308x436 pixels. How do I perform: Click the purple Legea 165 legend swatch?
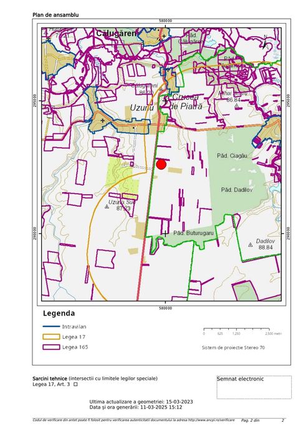click(51, 347)
